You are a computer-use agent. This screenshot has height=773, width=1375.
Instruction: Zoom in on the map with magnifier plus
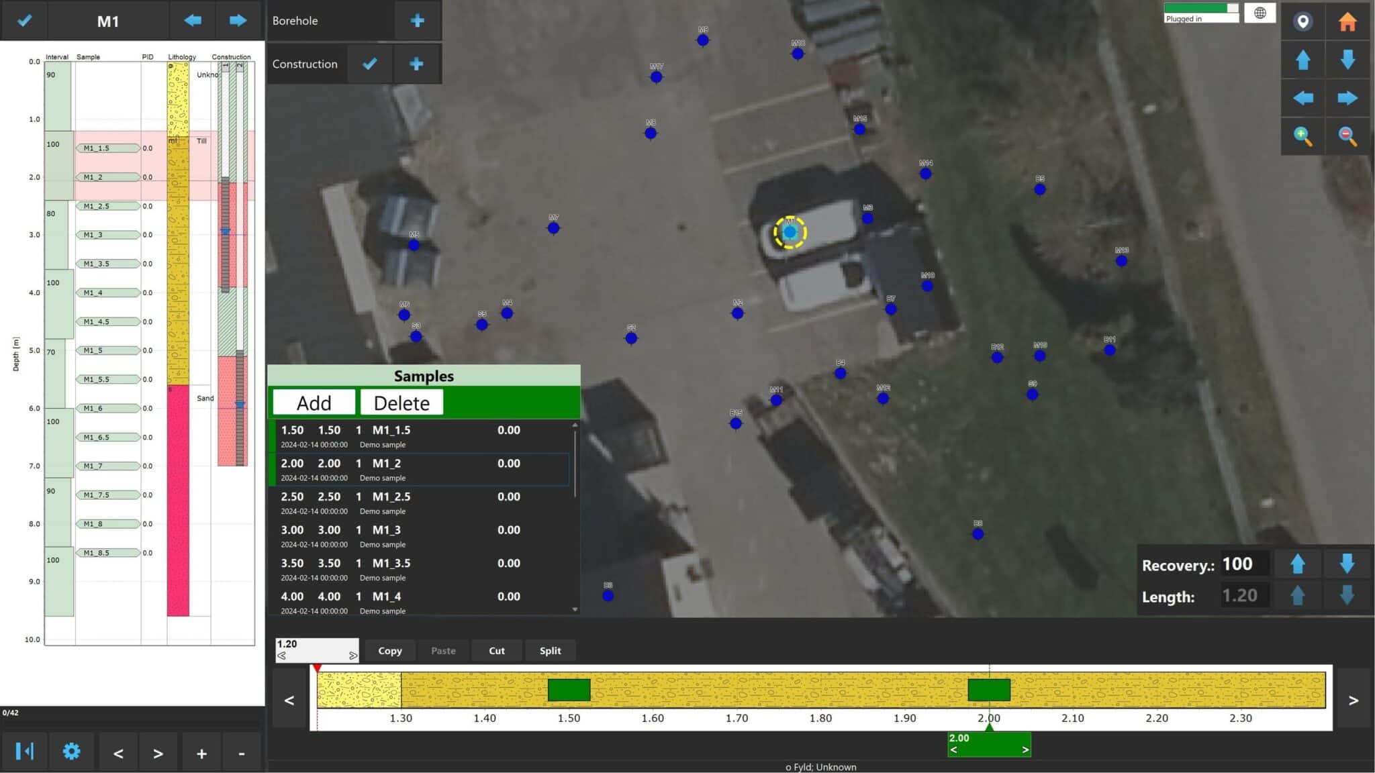(1302, 136)
